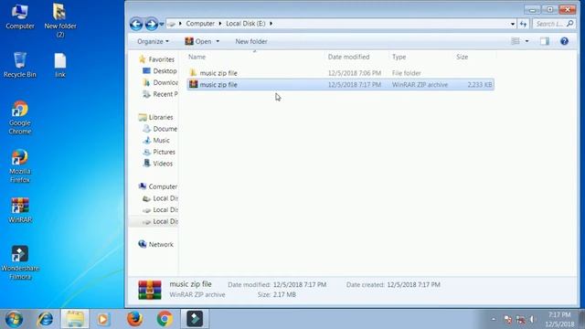This screenshot has height=329, width=585.
Task: Select Mozilla Firefox desktop shortcut
Action: click(x=20, y=166)
